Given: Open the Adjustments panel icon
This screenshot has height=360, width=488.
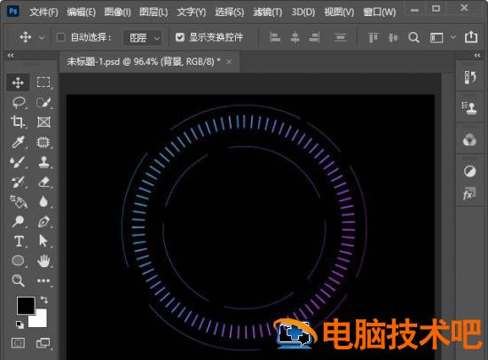Looking at the screenshot, I should coord(469,171).
